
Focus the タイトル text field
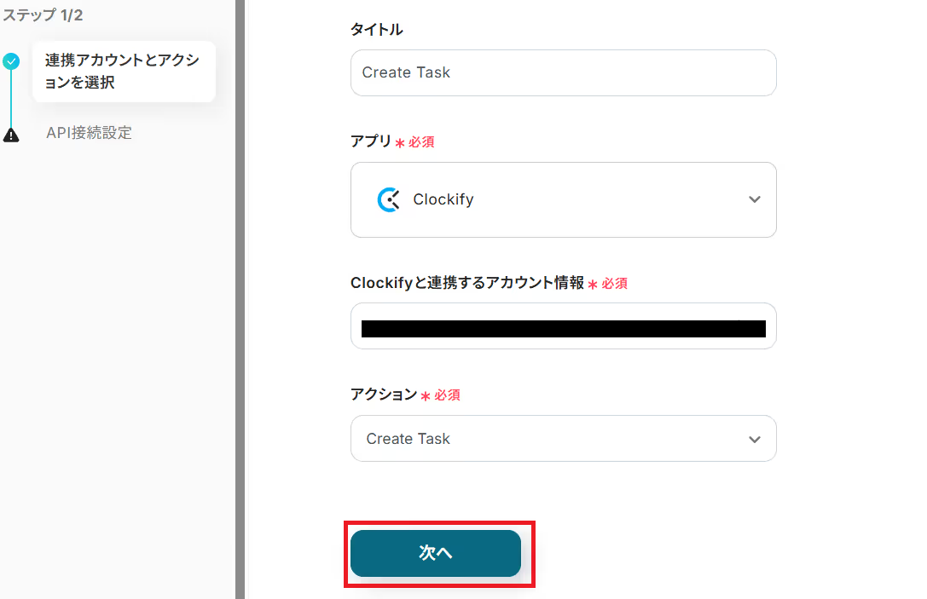(x=563, y=72)
